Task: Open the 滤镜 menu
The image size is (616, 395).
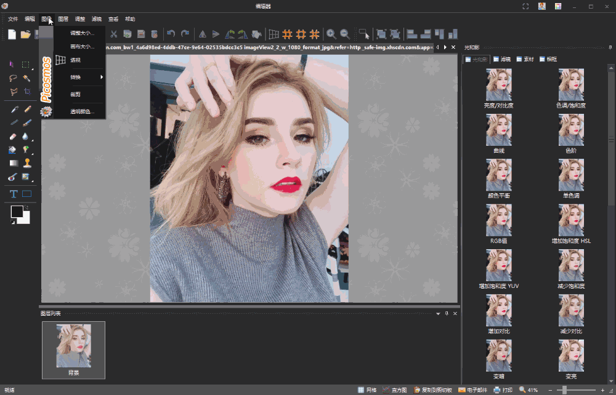Action: (97, 19)
